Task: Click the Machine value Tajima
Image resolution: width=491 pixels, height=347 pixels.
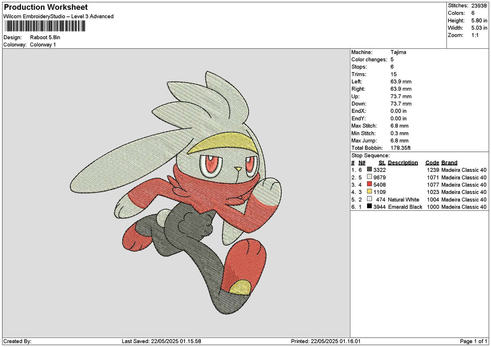Action: tap(399, 52)
